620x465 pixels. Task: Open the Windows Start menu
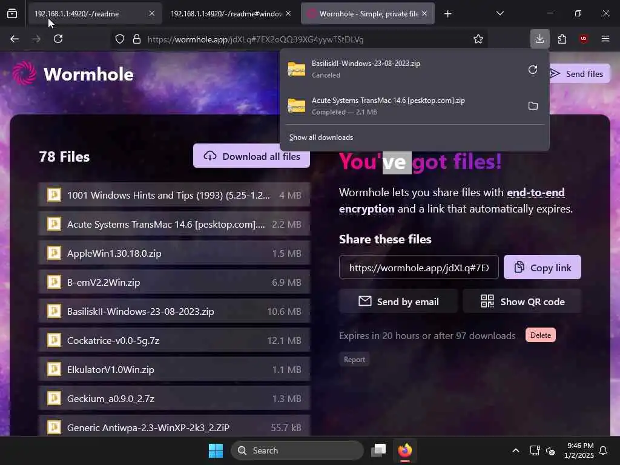(x=216, y=450)
